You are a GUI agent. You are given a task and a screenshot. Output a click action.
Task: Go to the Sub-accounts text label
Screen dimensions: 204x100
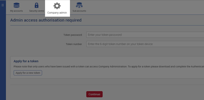(x=79, y=11)
